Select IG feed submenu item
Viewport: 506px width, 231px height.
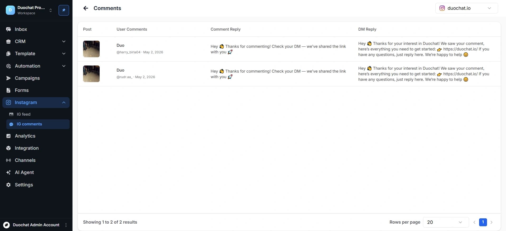click(38, 114)
